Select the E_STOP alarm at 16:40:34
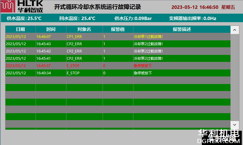Image resolution: width=243 pixels, height=145 pixels. (118, 73)
